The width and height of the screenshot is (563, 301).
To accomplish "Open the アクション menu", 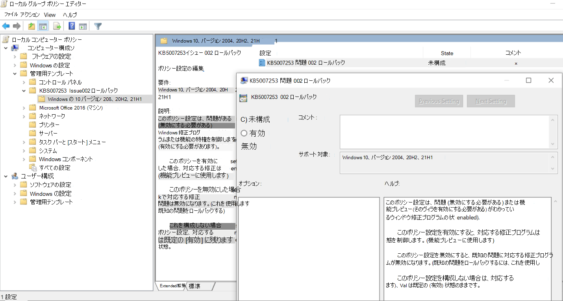I will pos(30,15).
